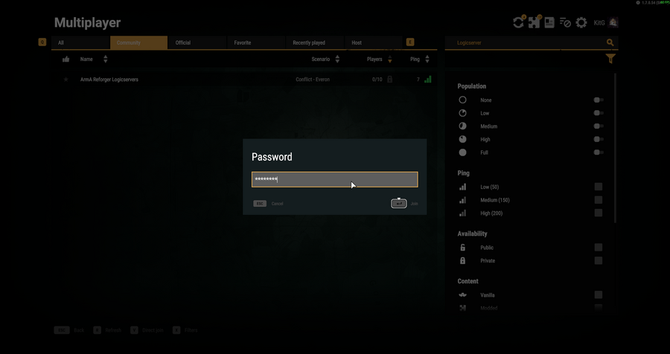Favorite the ArmA Reforger Logicservers star
Screen dimensions: 670x354
click(66, 80)
